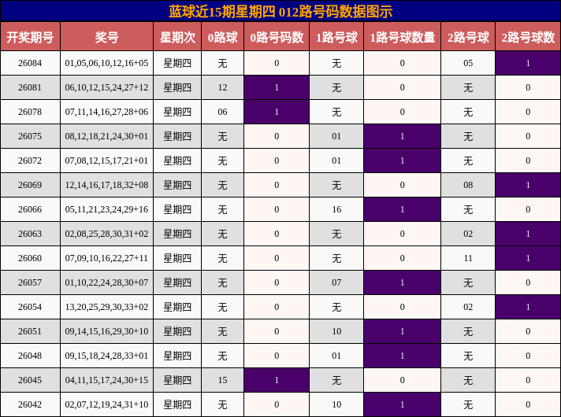Click draw numbers 02,08,25,28,30,31+02
The width and height of the screenshot is (561, 417).
106,234
